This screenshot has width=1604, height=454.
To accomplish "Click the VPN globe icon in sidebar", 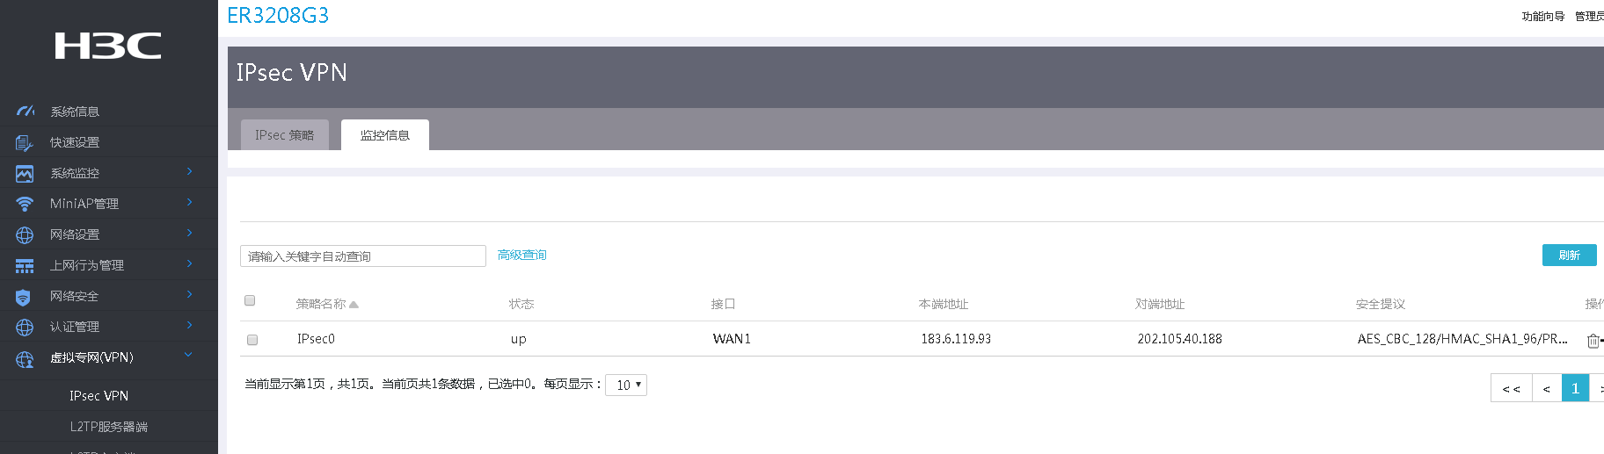I will click(25, 358).
